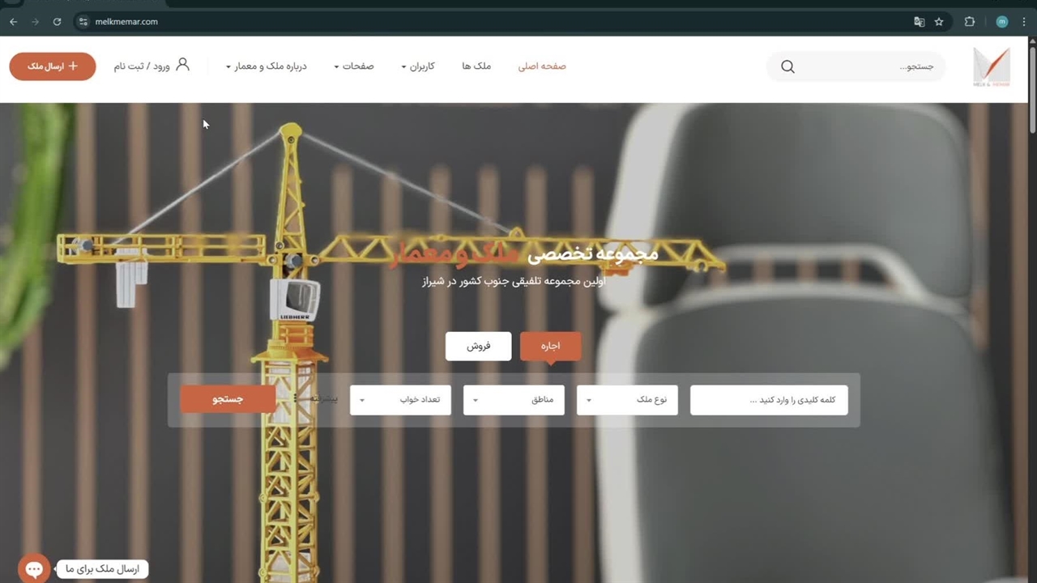
Task: Toggle the پیشرفته advanced search options
Action: (x=318, y=399)
